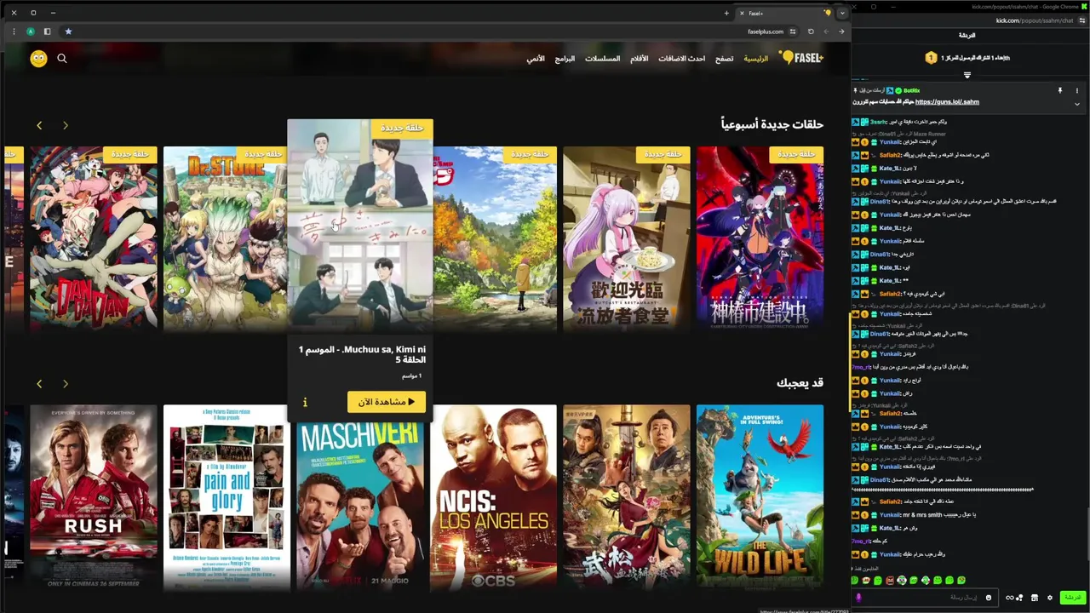This screenshot has height=613, width=1090.
Task: Open المسلسلات series nav item
Action: click(x=602, y=59)
